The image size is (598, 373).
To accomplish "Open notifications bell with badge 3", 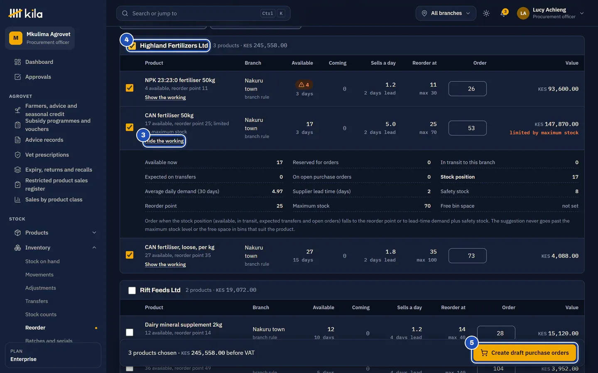I will tap(504, 13).
